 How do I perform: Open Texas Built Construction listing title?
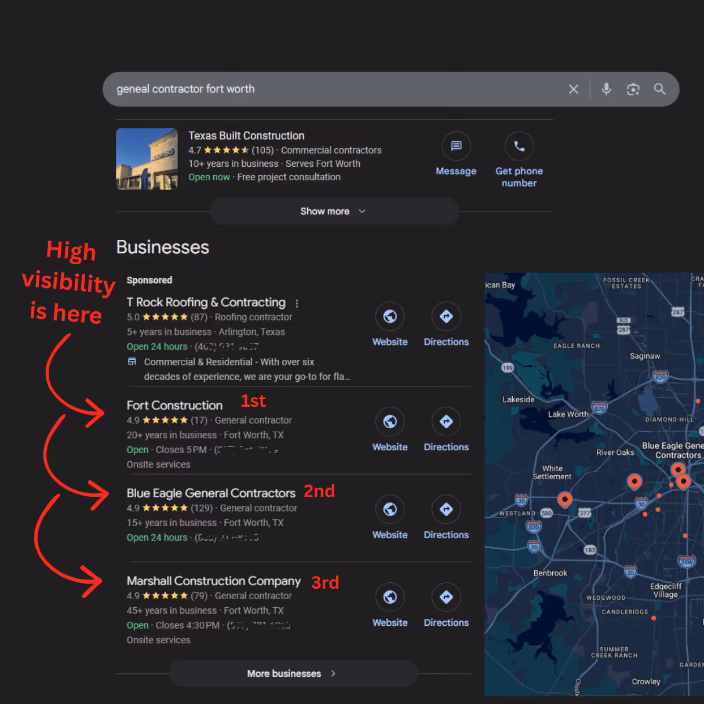(246, 136)
